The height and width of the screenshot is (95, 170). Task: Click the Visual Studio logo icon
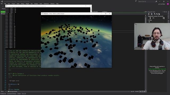2,2
